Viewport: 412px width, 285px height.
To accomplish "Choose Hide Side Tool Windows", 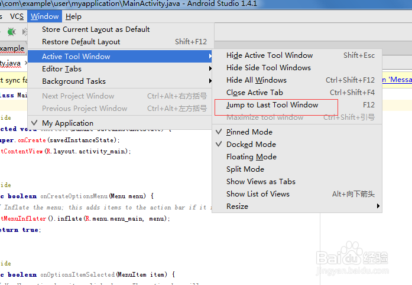I will (297, 68).
